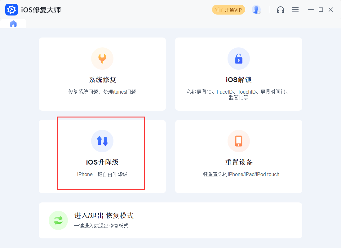This screenshot has height=248, width=341.
Task: Click the 一键进入或退出恢复模式 description
Action: point(101,226)
